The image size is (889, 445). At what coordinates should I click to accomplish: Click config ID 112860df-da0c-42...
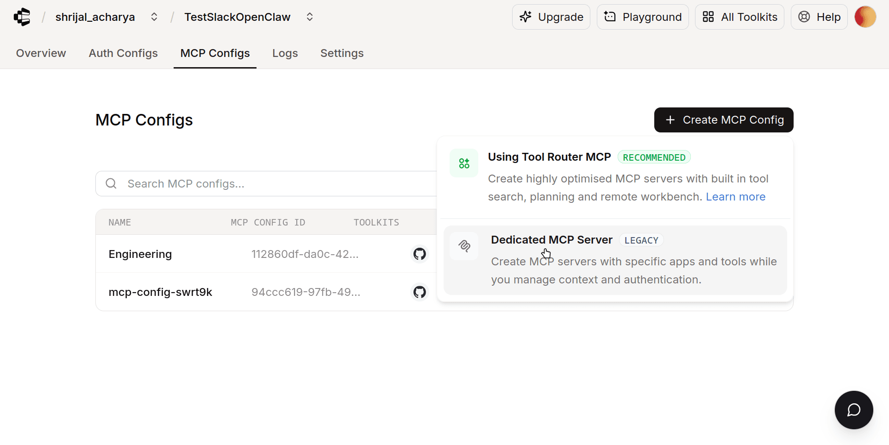(x=305, y=254)
